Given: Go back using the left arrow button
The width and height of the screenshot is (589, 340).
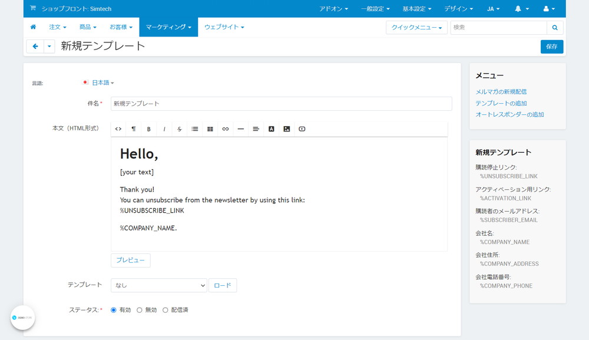Looking at the screenshot, I should 35,46.
